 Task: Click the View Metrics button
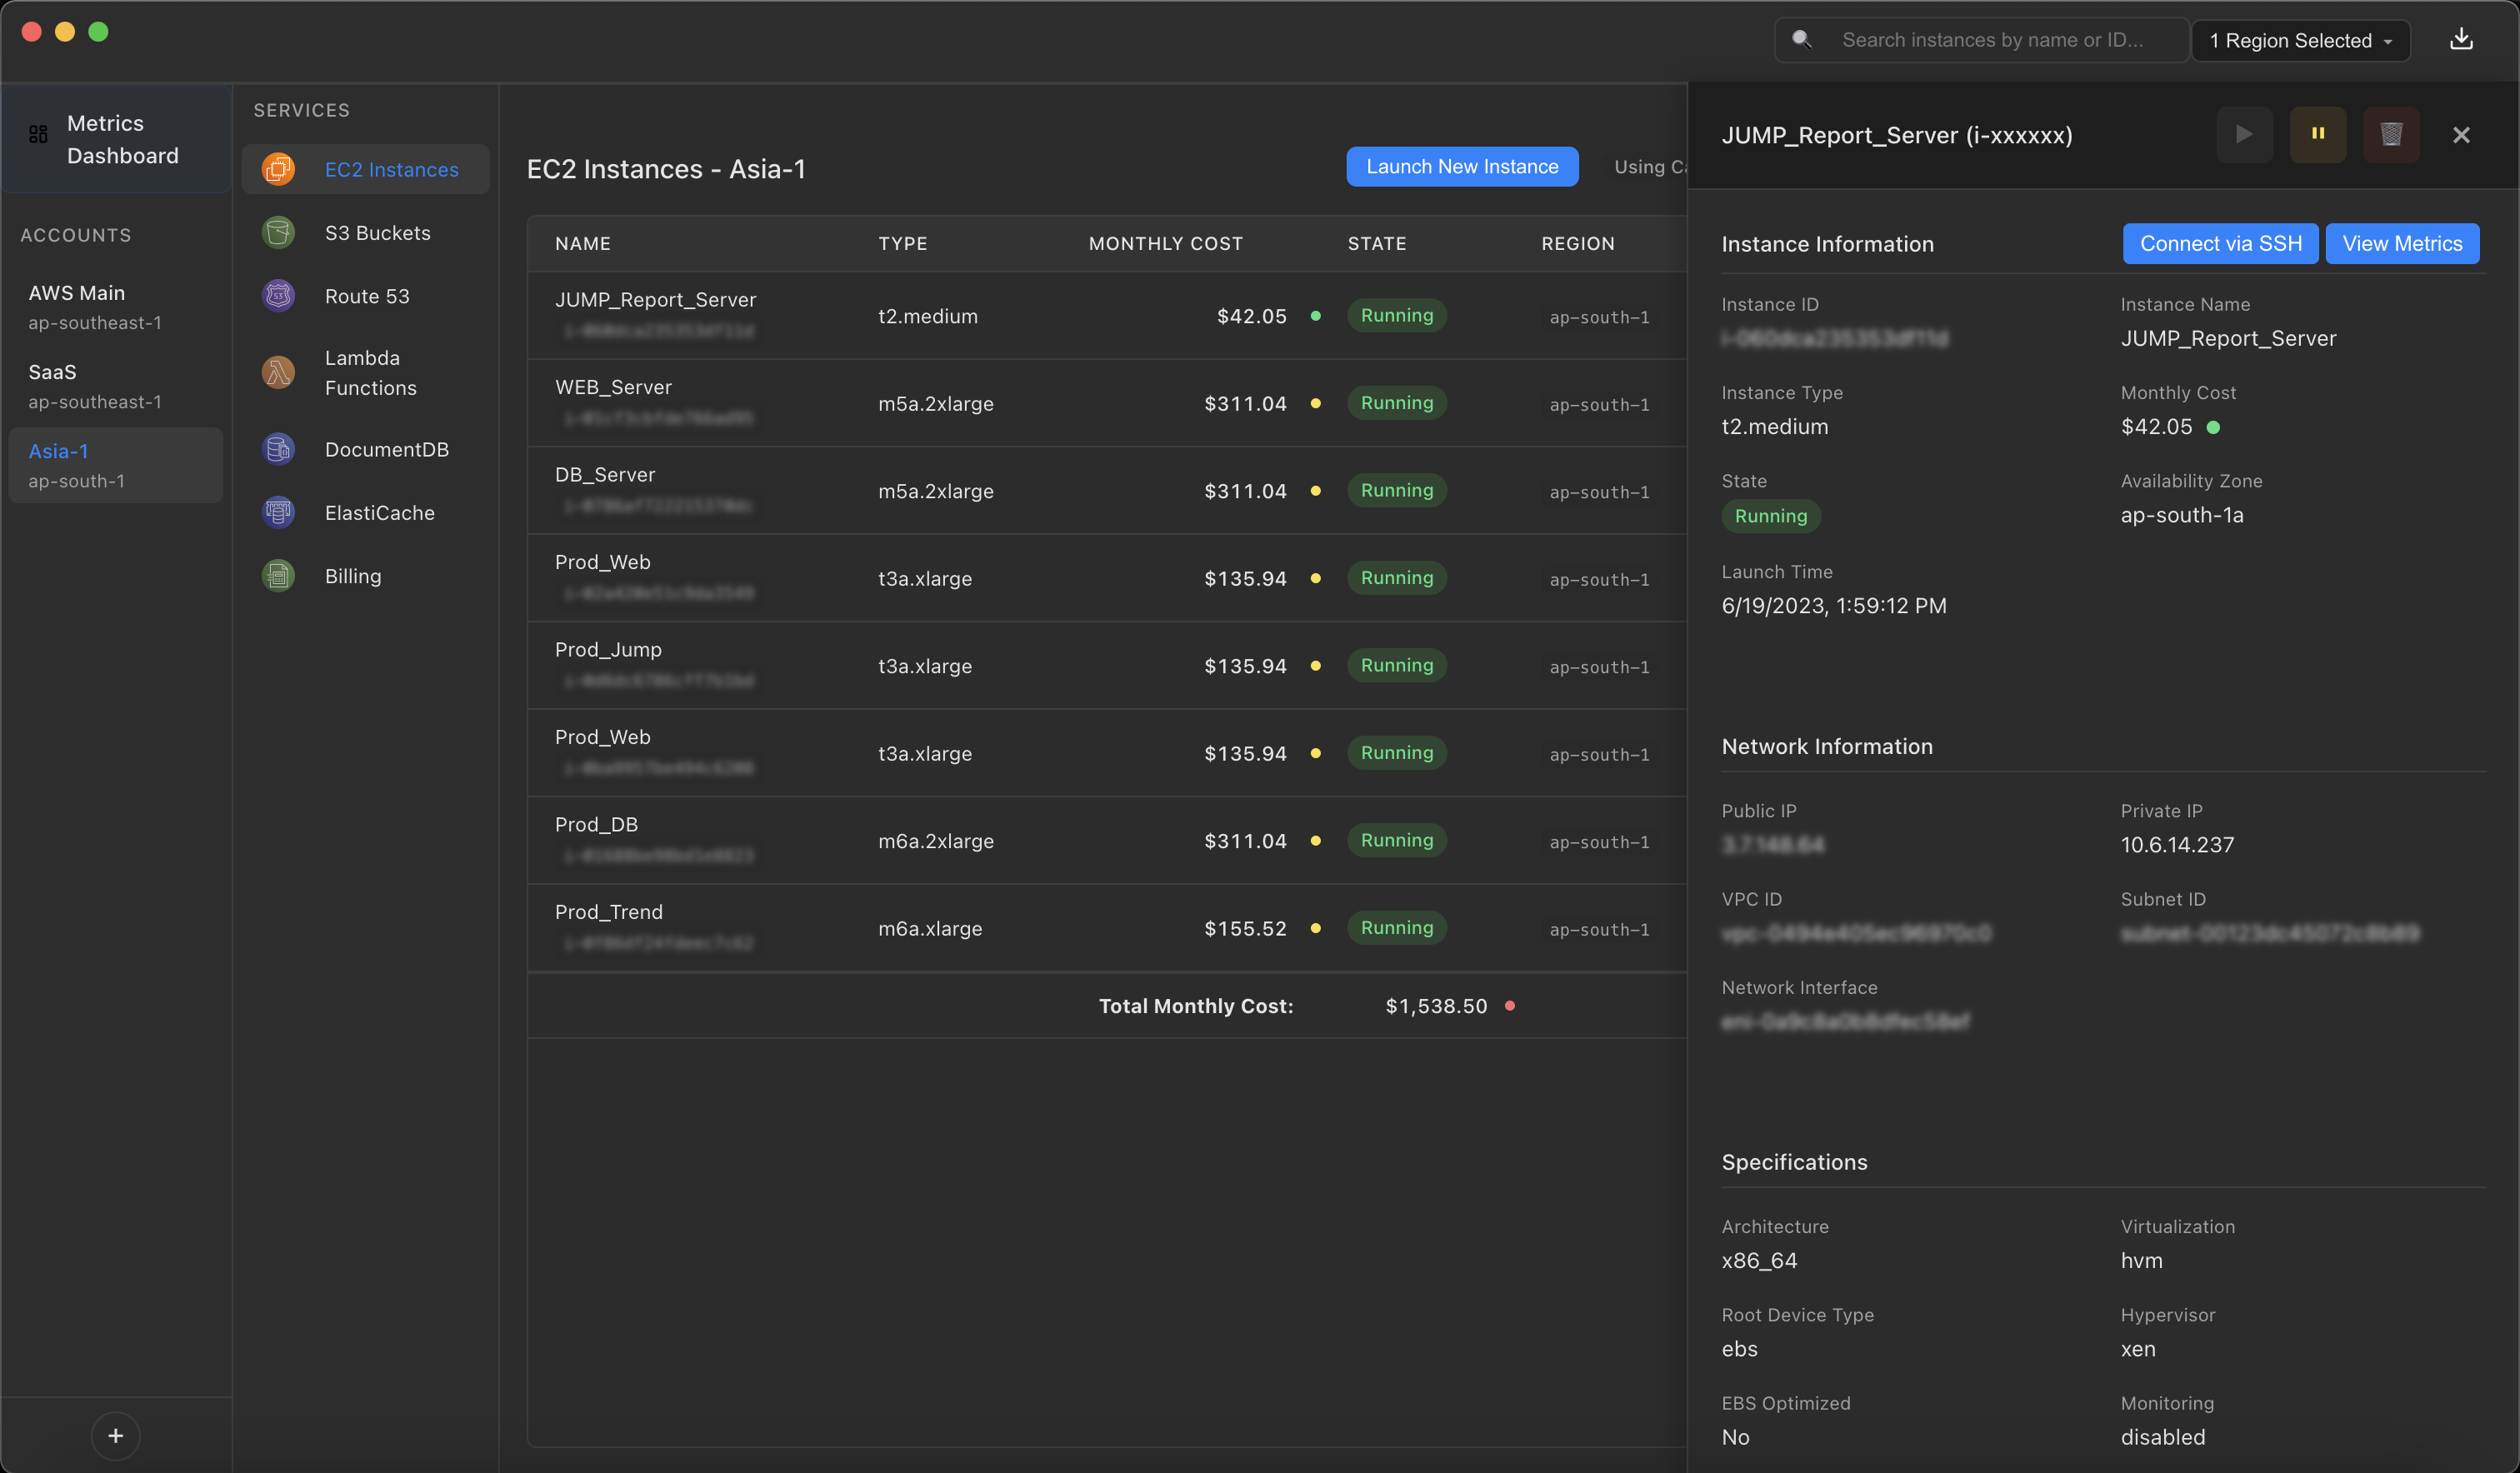tap(2401, 243)
